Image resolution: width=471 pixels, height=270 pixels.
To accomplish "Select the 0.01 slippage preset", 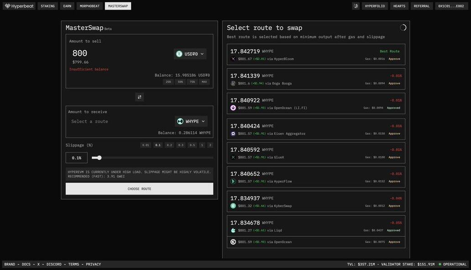I will tap(146, 145).
